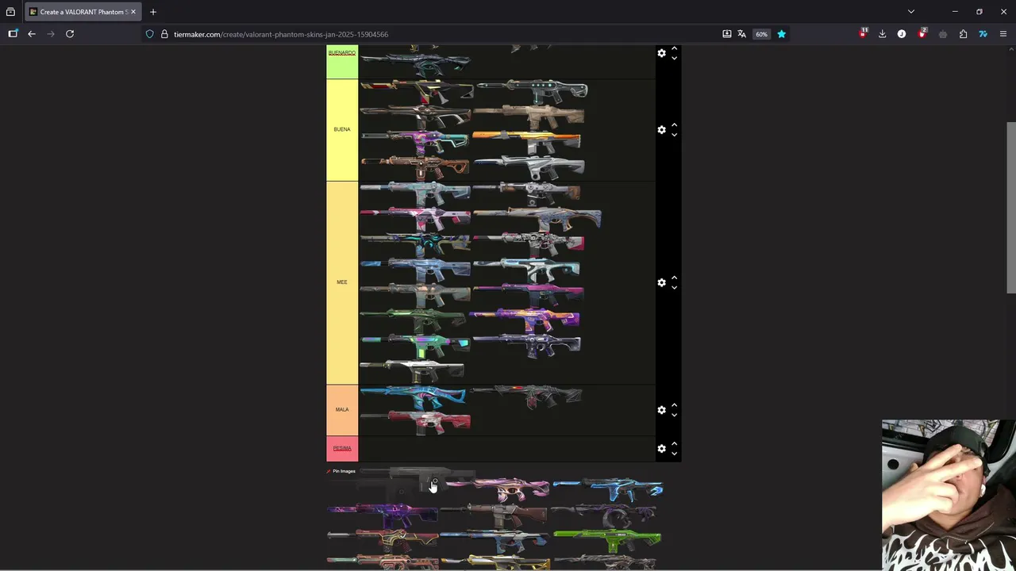Select tan camo Phantom skin in BUENA tier

529,117
